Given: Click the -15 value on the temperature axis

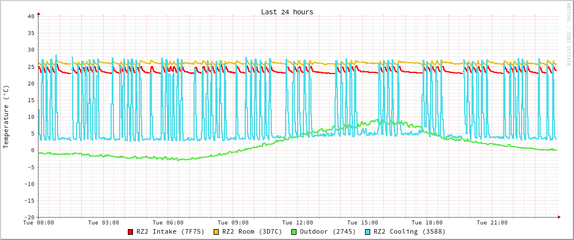Looking at the screenshot, I should click(x=29, y=200).
